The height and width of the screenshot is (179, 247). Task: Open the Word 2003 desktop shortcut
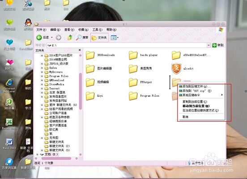coord(9,144)
